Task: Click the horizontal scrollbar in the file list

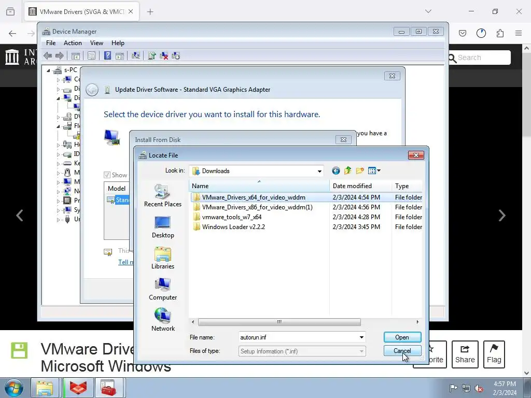Action: click(280, 322)
